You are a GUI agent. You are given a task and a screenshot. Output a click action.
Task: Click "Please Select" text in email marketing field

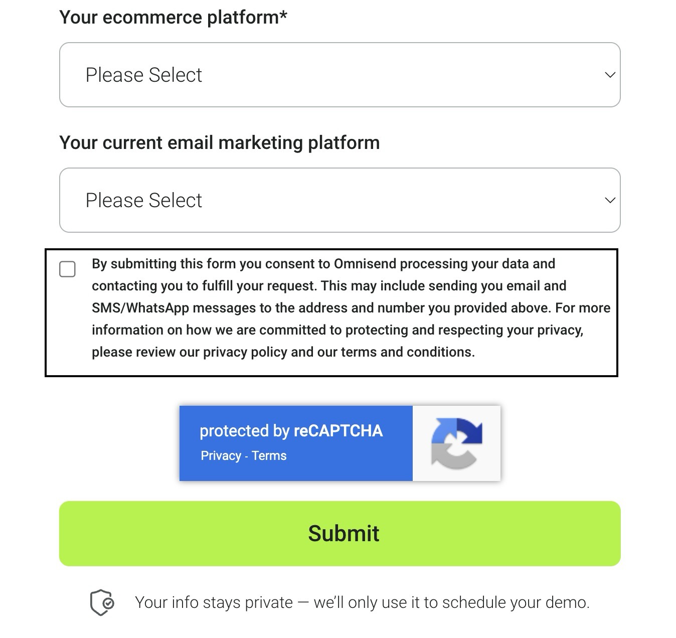click(143, 200)
